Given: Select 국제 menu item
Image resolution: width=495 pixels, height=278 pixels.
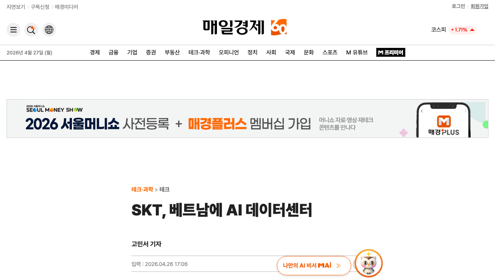Looking at the screenshot, I should [x=290, y=53].
